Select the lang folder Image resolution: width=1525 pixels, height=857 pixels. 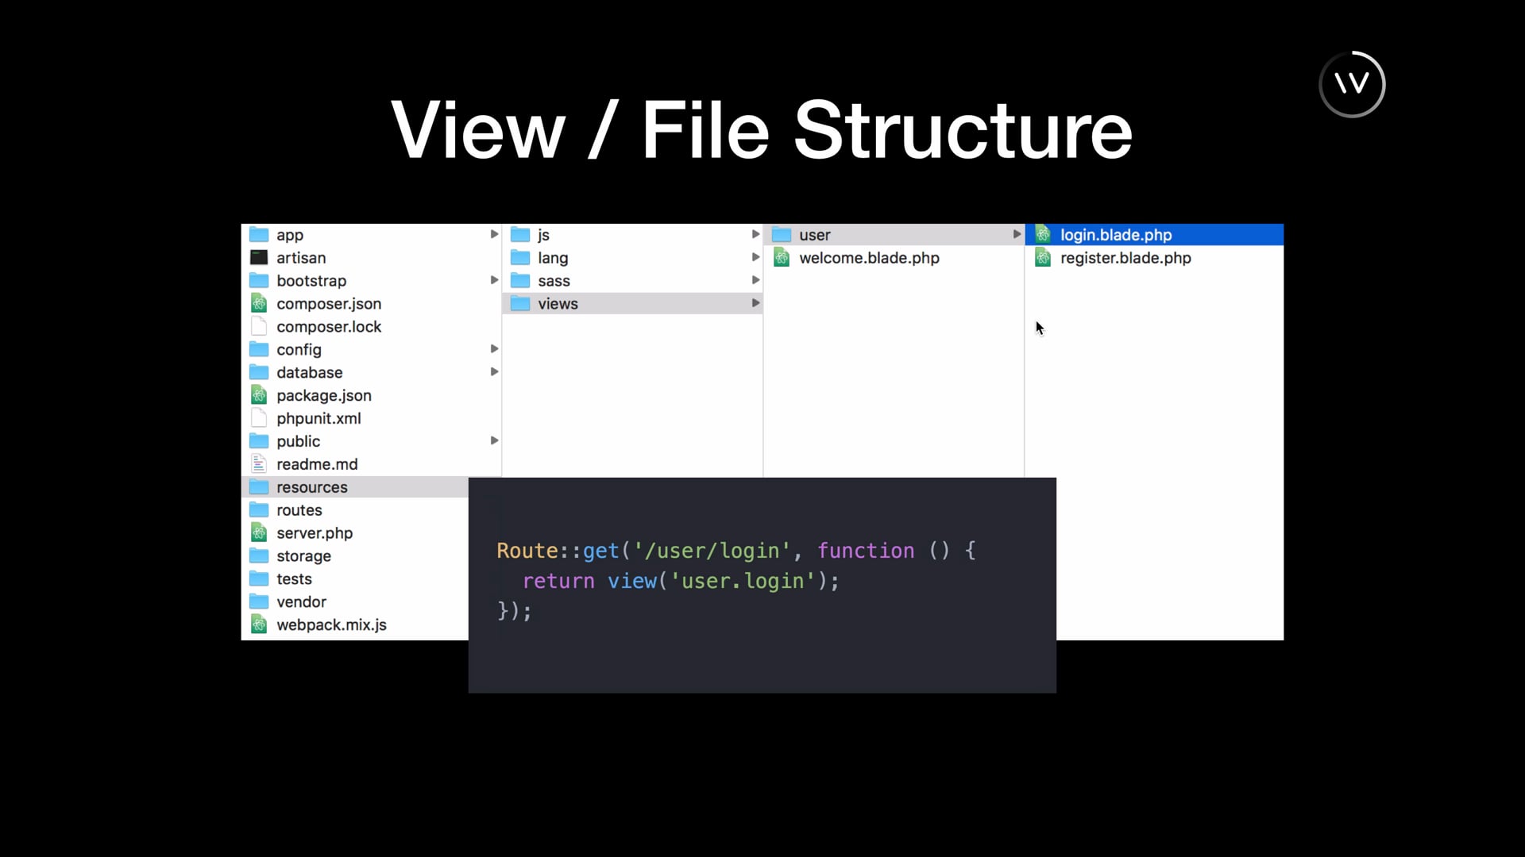click(553, 257)
